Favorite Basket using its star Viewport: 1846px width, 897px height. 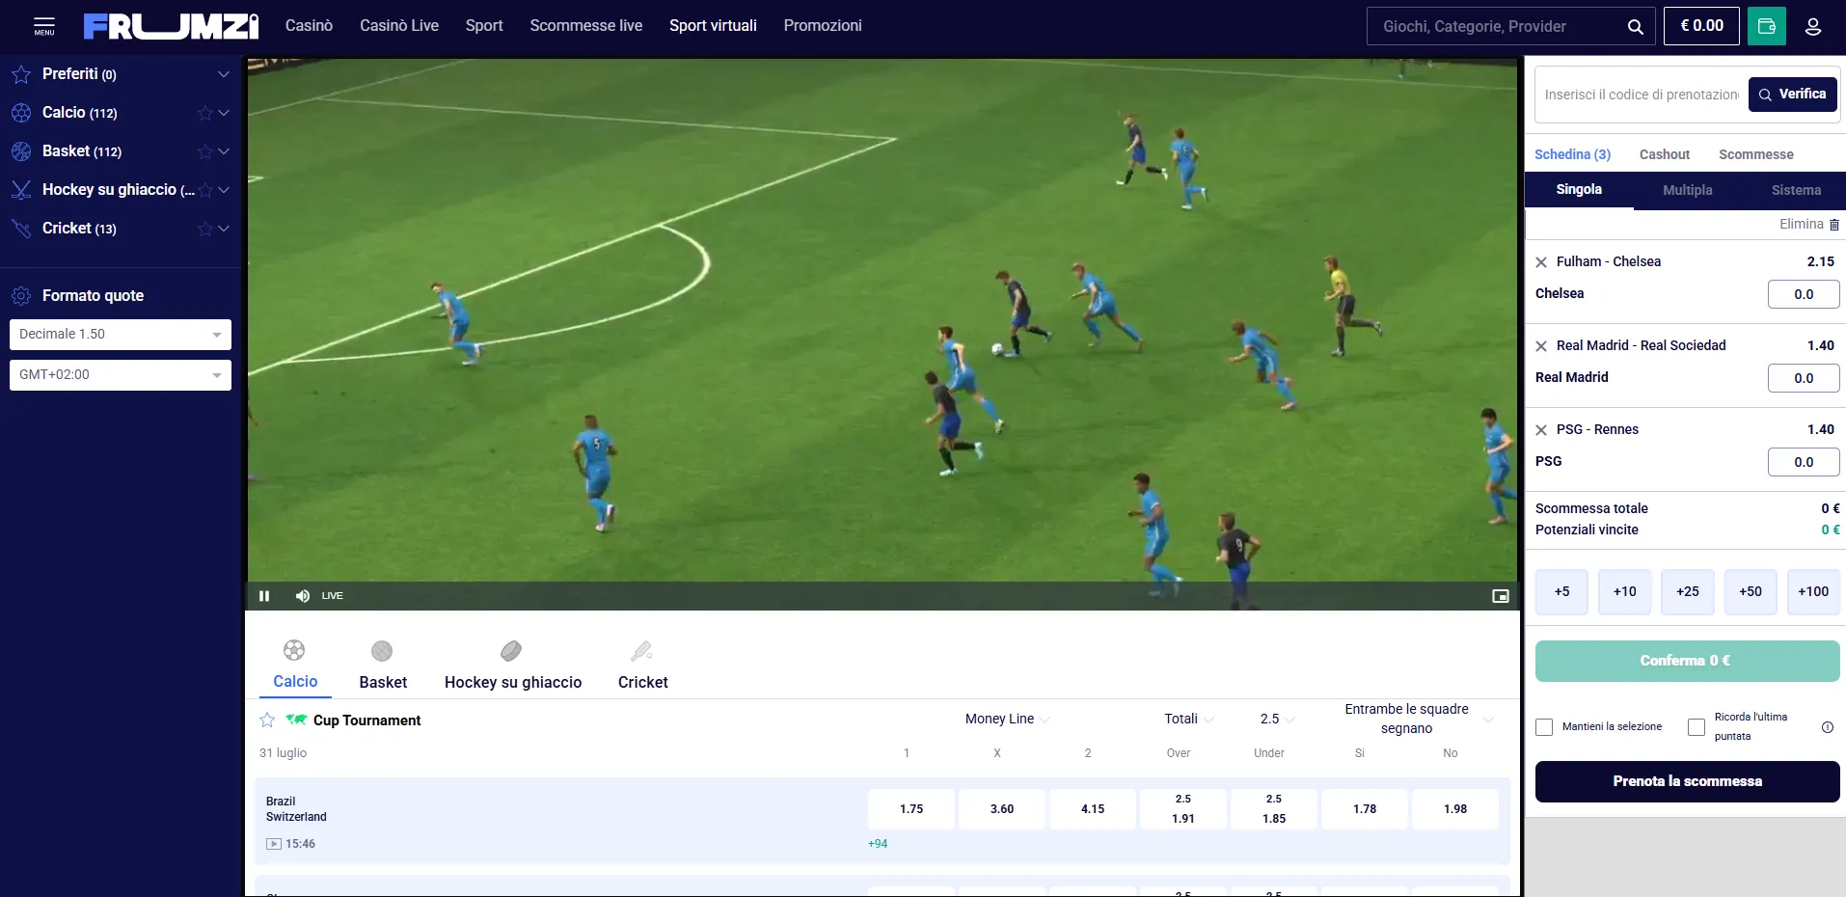coord(204,151)
